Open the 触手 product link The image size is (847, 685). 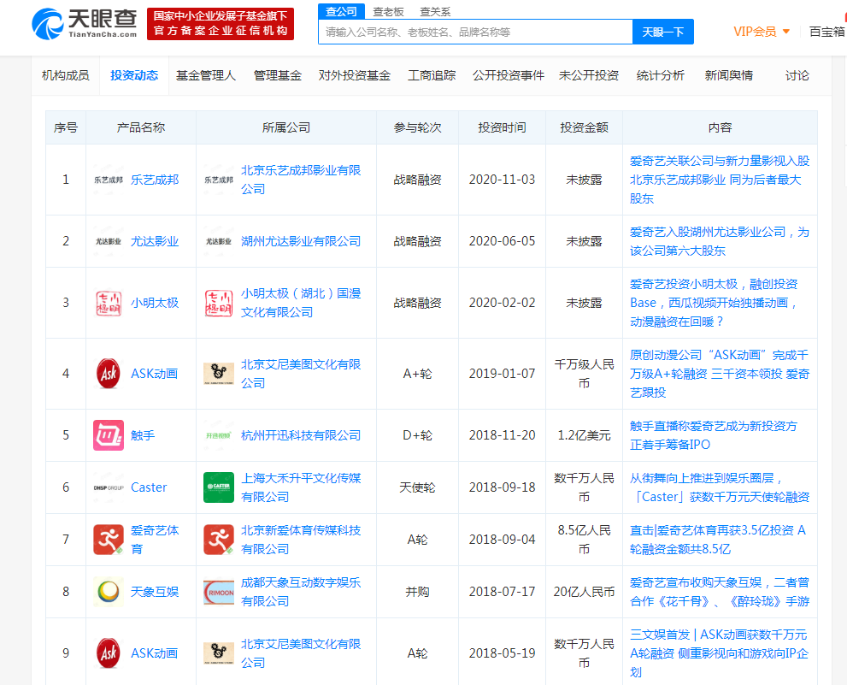tap(143, 435)
